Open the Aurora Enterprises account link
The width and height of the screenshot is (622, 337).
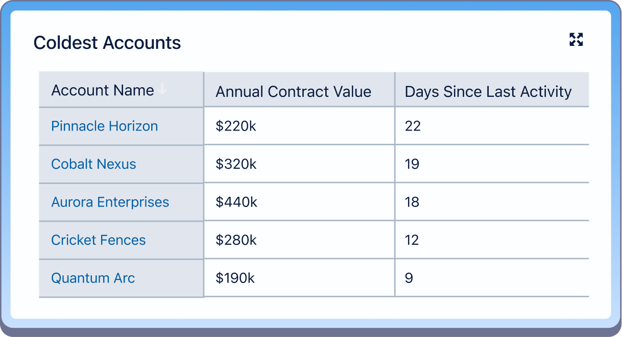click(110, 202)
